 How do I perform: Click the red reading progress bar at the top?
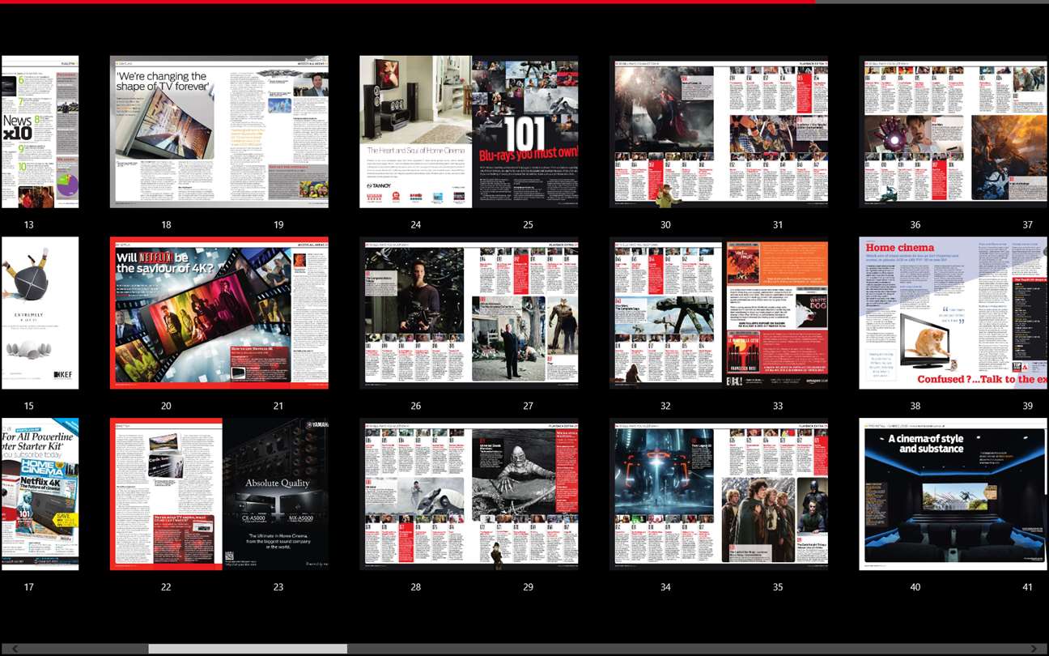[x=407, y=2]
